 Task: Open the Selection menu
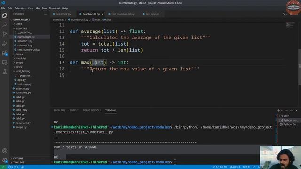[20, 8]
